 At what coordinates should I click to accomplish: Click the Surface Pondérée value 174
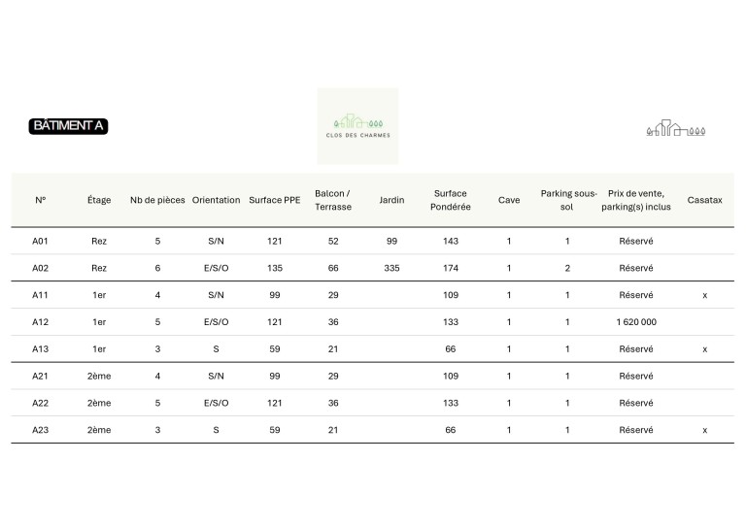(450, 268)
